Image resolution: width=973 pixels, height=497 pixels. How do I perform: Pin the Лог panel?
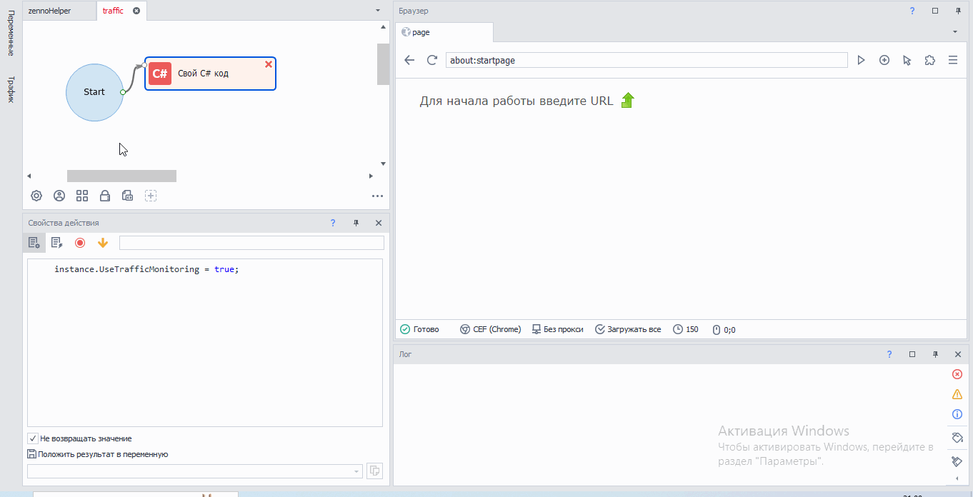pyautogui.click(x=935, y=354)
